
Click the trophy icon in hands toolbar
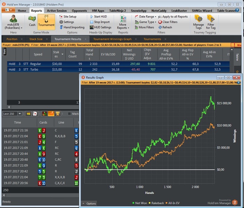[x=58, y=114]
